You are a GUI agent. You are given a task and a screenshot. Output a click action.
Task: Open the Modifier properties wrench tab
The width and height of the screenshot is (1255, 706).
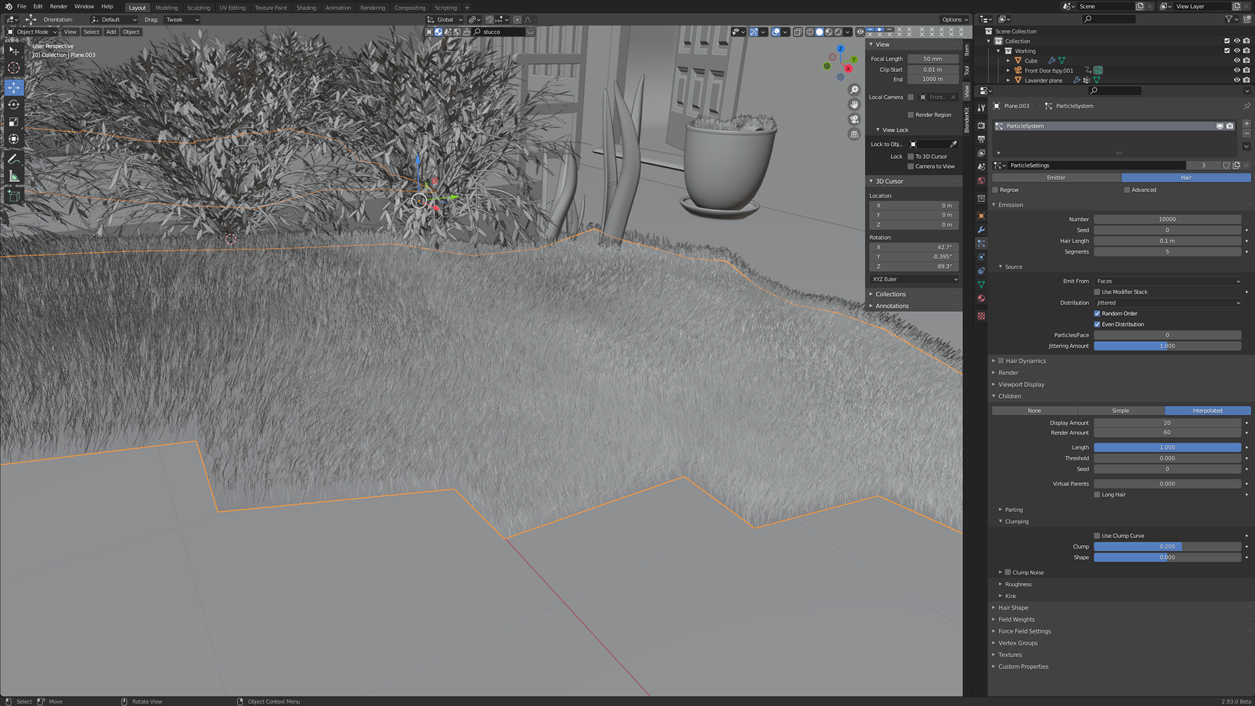[981, 229]
